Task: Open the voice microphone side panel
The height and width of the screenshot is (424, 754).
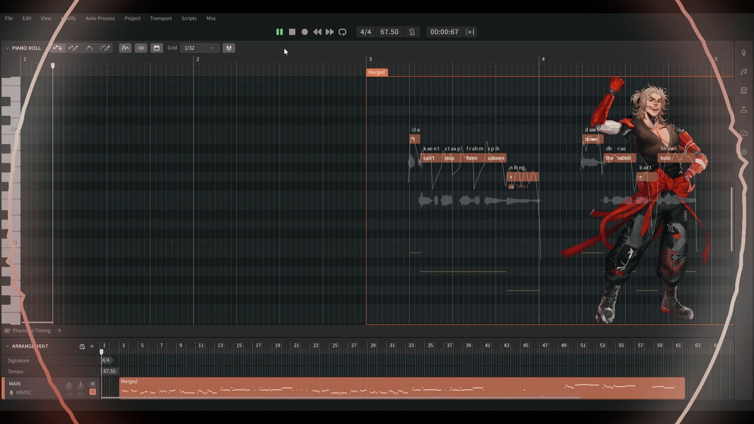Action: click(x=744, y=53)
